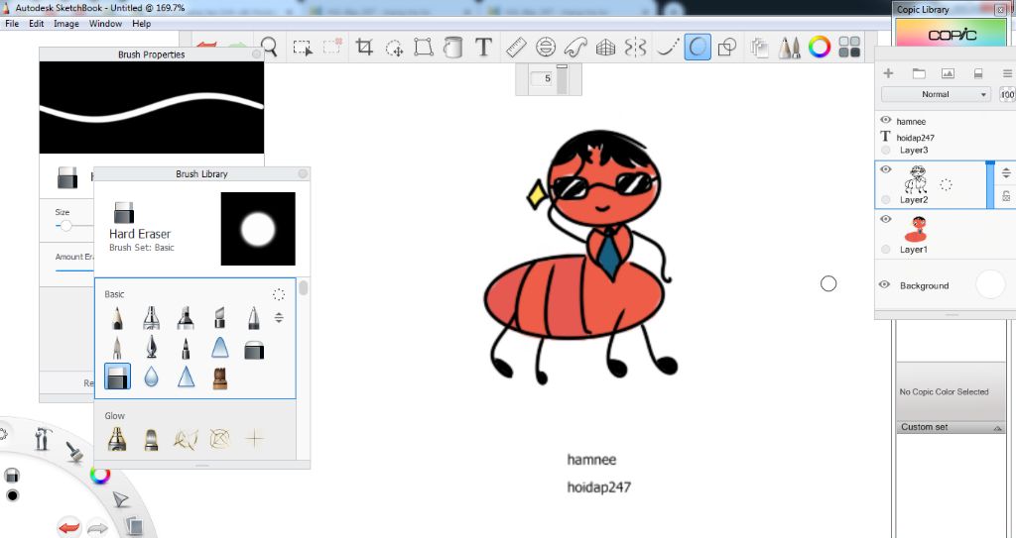Open the color wheel on the lagoon
1016x538 pixels.
click(100, 476)
